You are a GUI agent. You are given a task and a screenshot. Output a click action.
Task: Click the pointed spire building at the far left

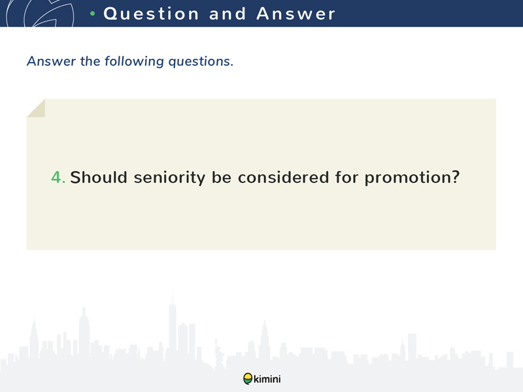(x=34, y=336)
